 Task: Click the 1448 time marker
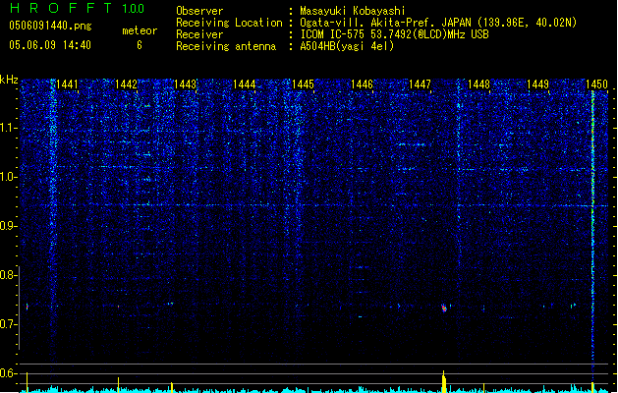[478, 84]
